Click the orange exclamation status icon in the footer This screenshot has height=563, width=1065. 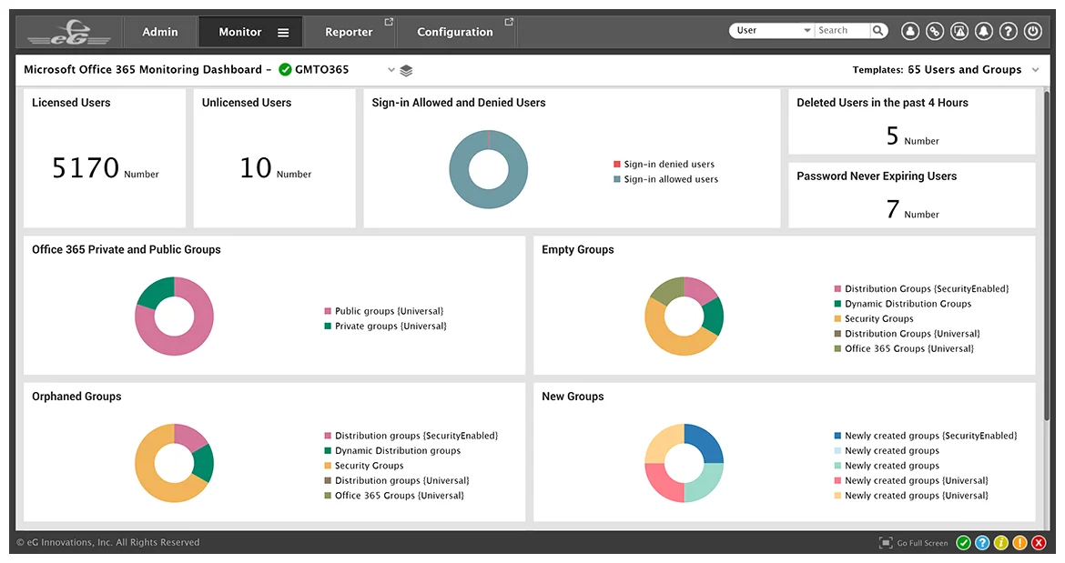click(1020, 543)
